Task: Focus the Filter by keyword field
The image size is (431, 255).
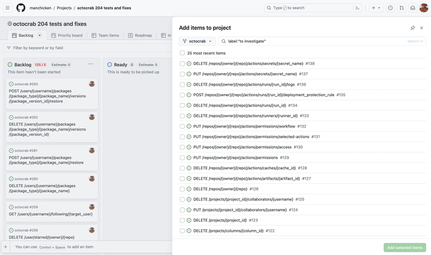Action: (x=87, y=48)
